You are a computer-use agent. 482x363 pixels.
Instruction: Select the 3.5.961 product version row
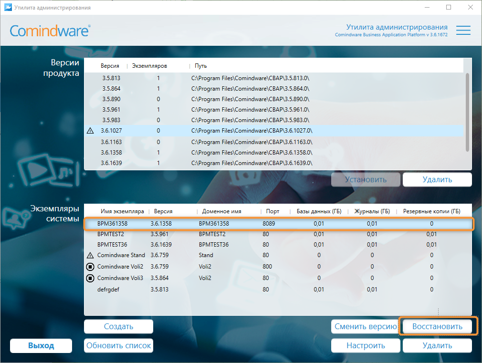tap(273, 109)
